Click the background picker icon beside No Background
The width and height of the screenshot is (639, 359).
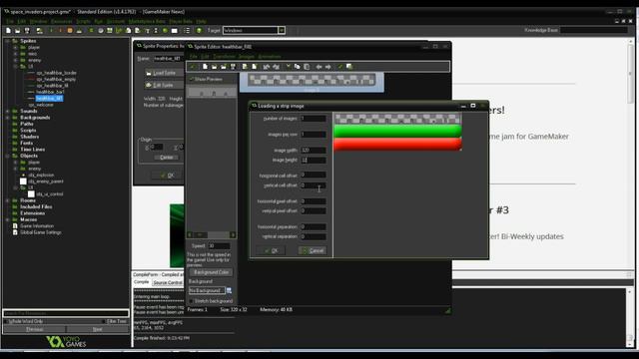[x=229, y=290]
